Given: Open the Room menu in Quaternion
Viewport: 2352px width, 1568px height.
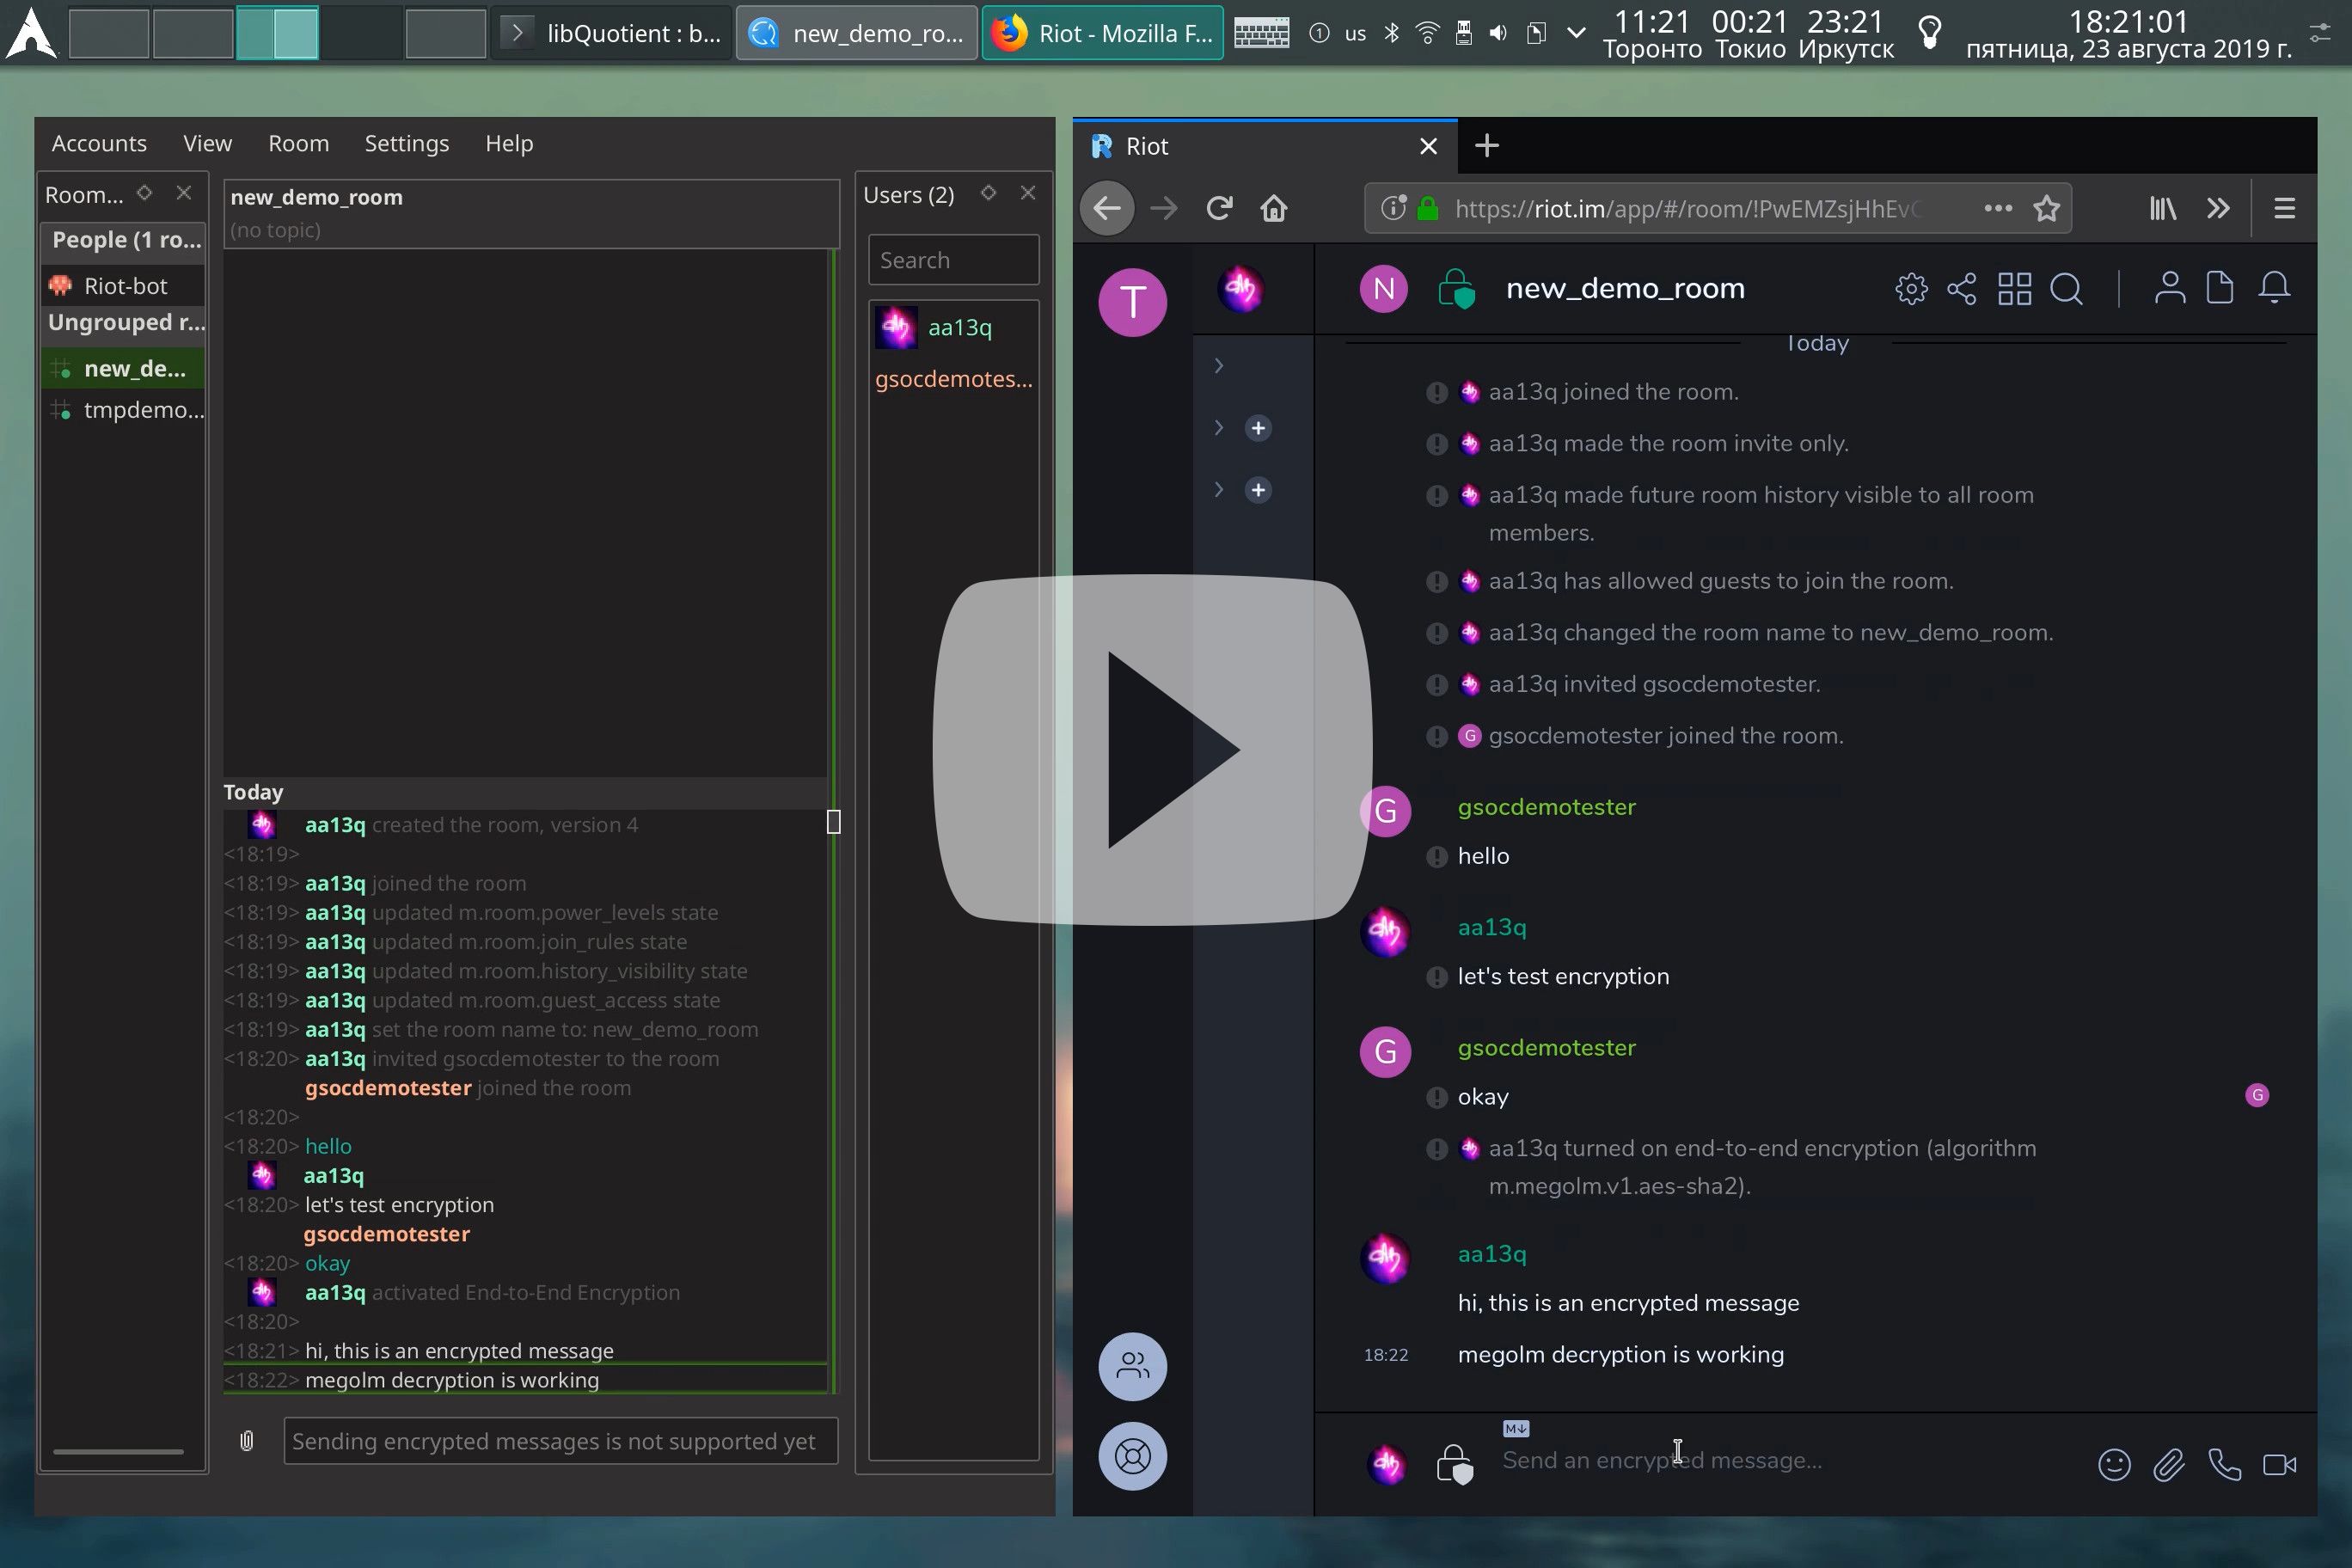Looking at the screenshot, I should coord(298,143).
